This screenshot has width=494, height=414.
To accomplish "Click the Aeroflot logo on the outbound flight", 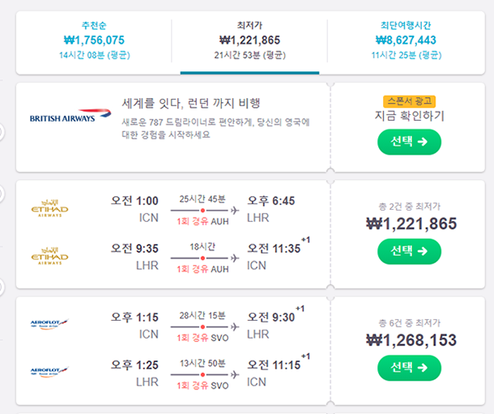I will [49, 324].
